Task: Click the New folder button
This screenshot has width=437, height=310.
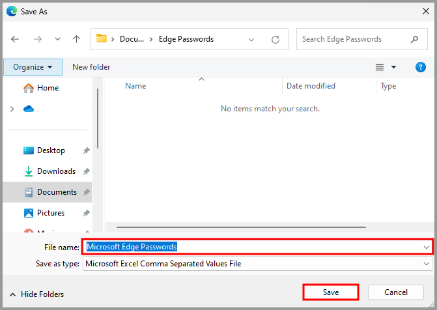Action: point(91,67)
